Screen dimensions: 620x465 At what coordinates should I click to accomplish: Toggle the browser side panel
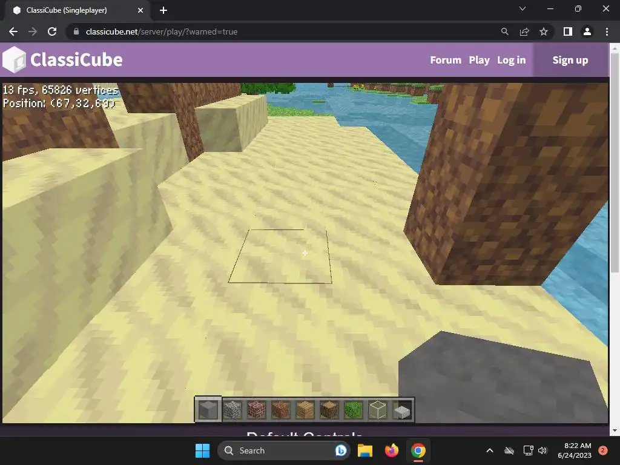(x=568, y=31)
